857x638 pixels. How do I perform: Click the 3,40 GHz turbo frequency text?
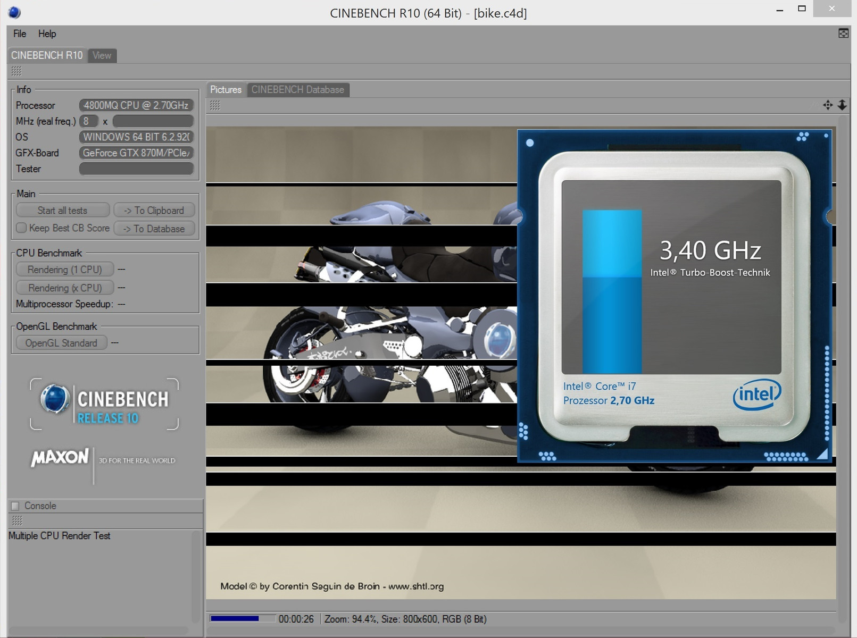click(x=710, y=250)
